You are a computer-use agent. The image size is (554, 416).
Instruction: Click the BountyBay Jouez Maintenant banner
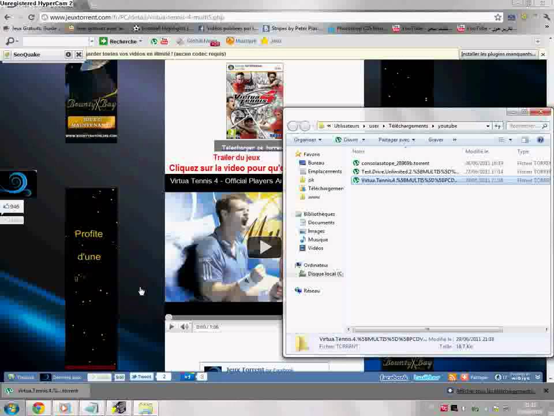(91, 122)
